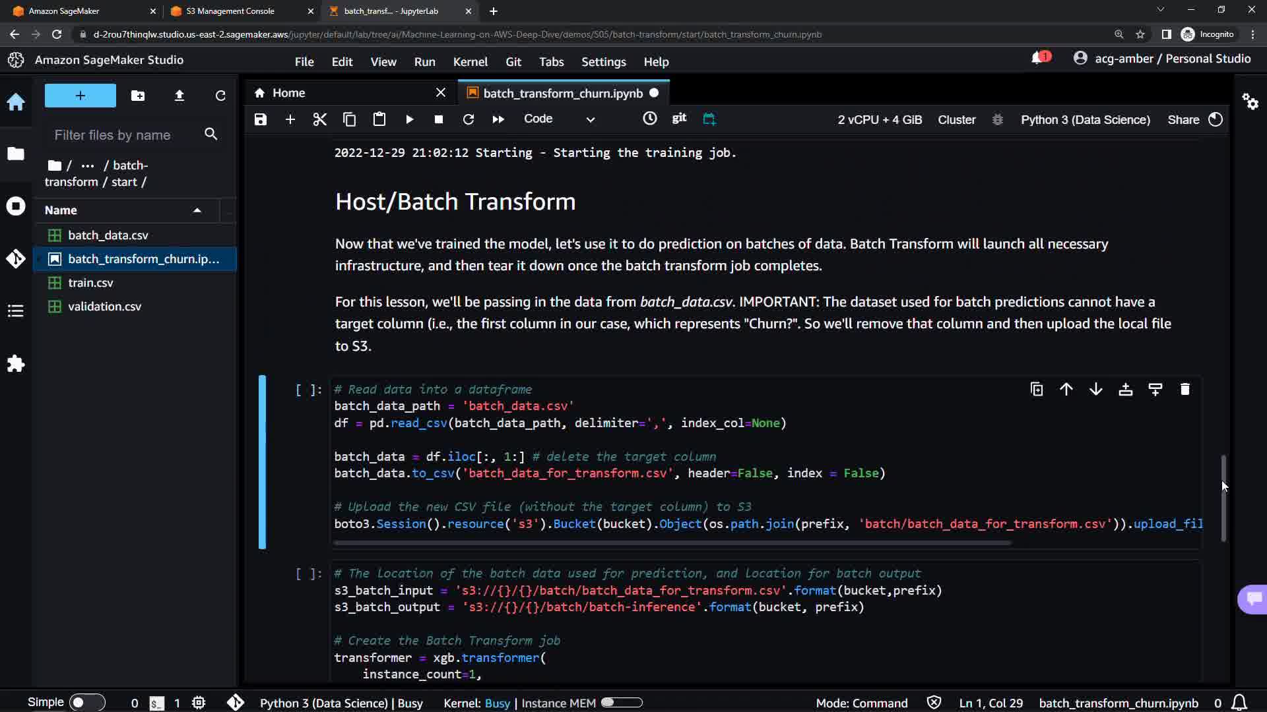1267x712 pixels.
Task: Sort files by the Name column header
Action: pyautogui.click(x=61, y=210)
